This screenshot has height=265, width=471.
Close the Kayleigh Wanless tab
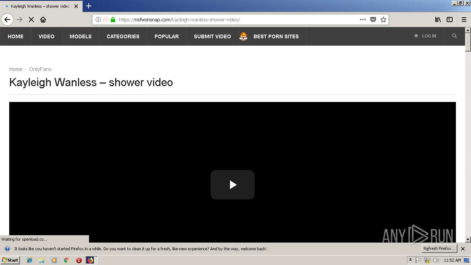[x=76, y=6]
